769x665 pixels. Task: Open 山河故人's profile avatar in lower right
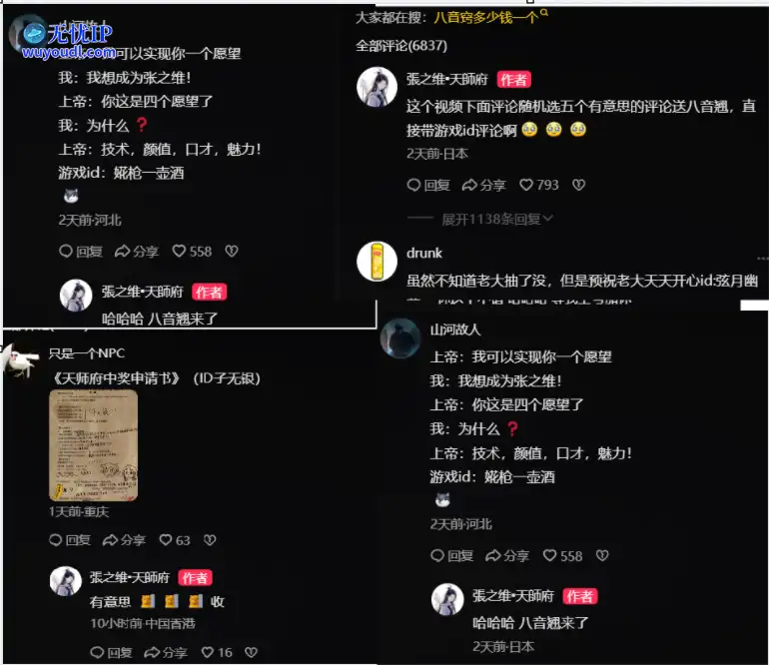(400, 337)
